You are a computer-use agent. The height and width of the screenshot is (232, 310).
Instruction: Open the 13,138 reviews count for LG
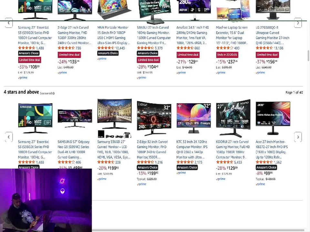[x=278, y=48]
